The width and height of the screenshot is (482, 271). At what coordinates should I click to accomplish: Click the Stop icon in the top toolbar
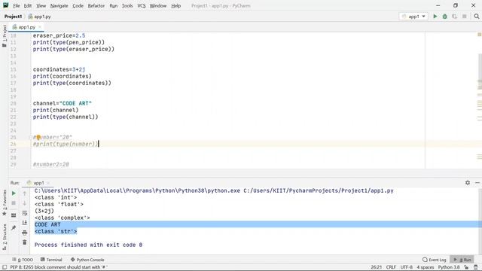tap(465, 17)
